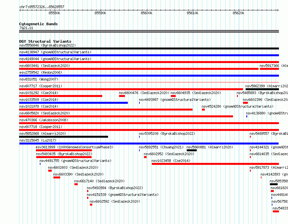
Task: Open the nsv4149044 red variant bar
Action: tap(149, 62)
